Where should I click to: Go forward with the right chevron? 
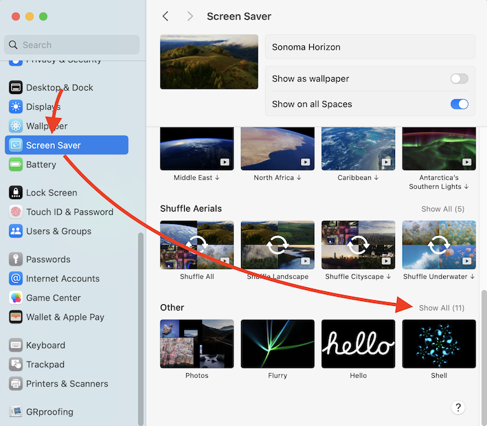pyautogui.click(x=190, y=16)
